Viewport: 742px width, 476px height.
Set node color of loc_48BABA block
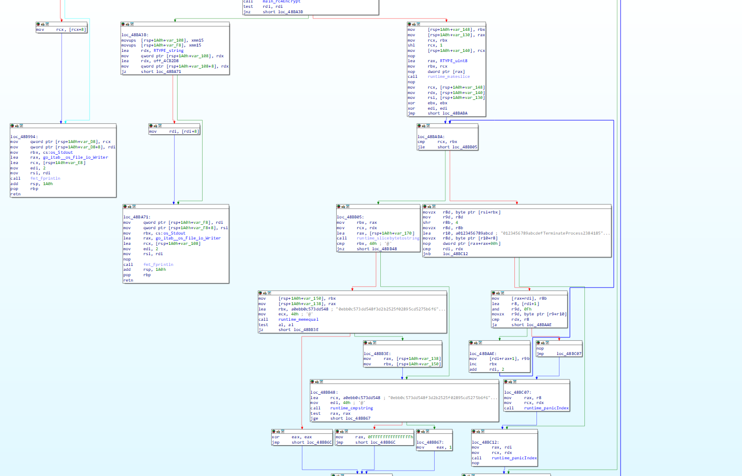tap(419, 126)
